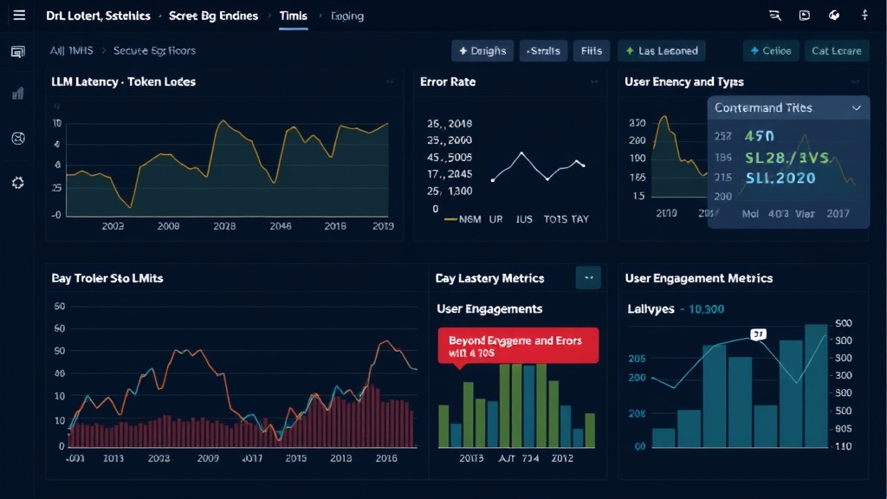
Task: Click the 45D value in Contemand Tites
Action: coord(759,136)
